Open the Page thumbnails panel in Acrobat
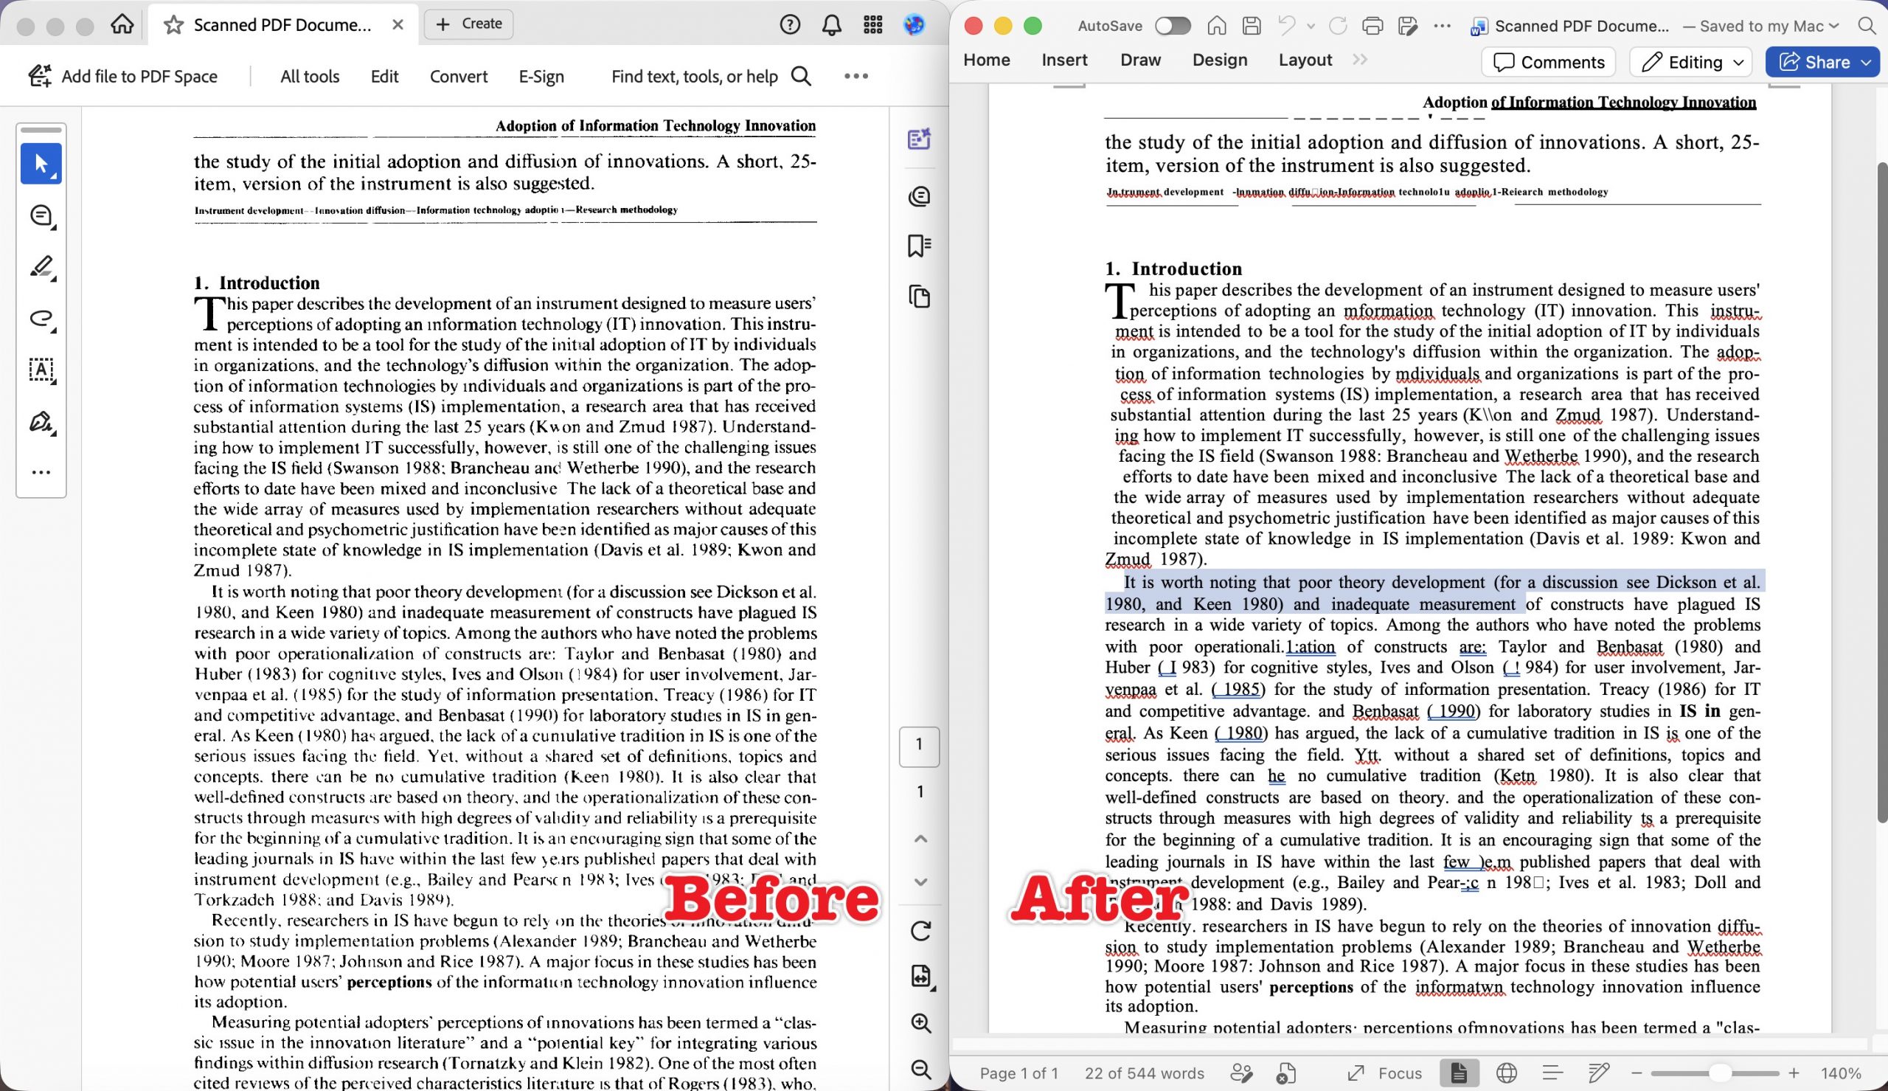Viewport: 1888px width, 1091px height. tap(919, 297)
